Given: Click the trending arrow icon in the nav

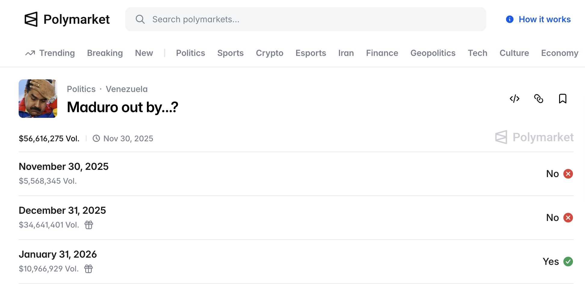Looking at the screenshot, I should click(30, 53).
